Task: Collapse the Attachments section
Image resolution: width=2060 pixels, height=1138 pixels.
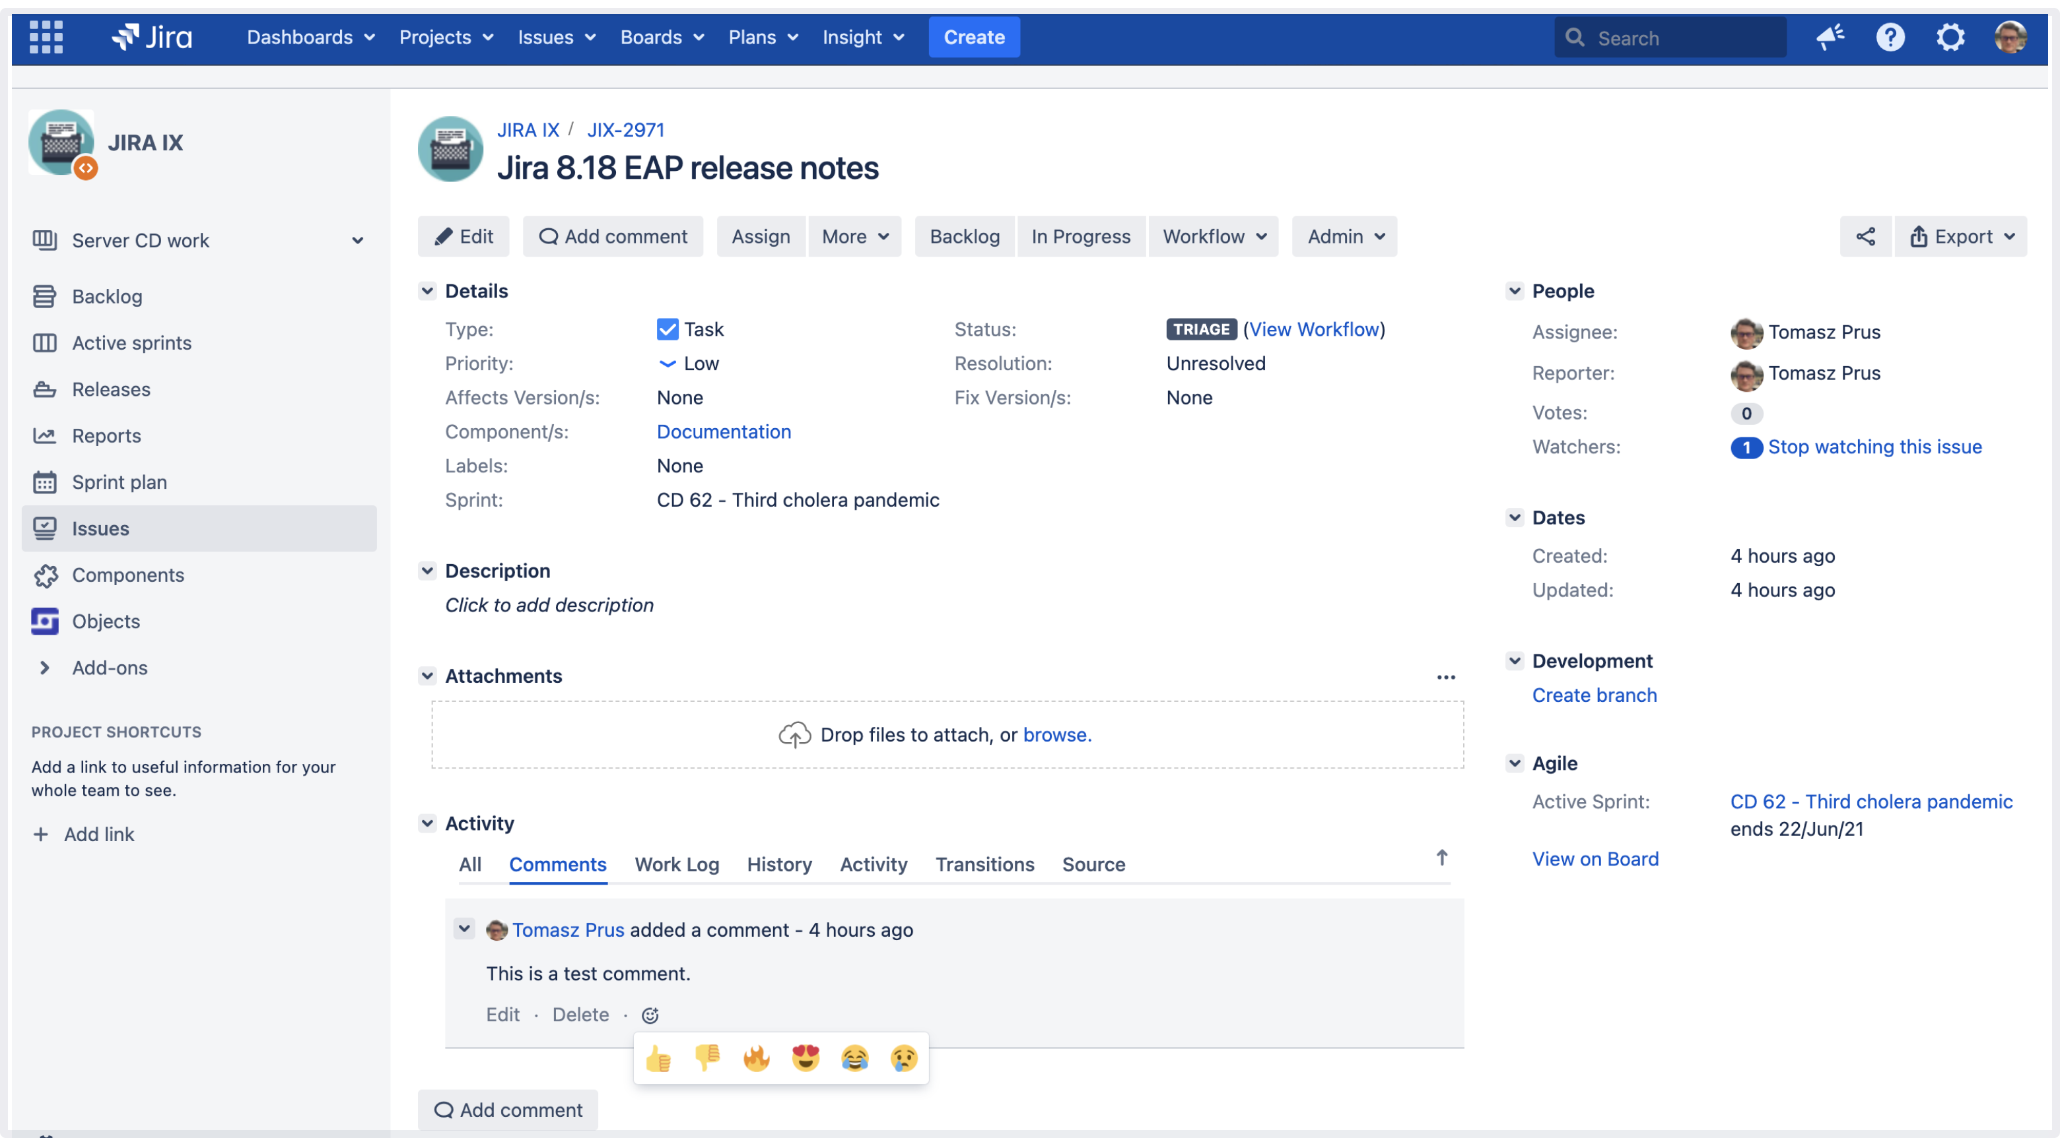Action: (x=427, y=676)
